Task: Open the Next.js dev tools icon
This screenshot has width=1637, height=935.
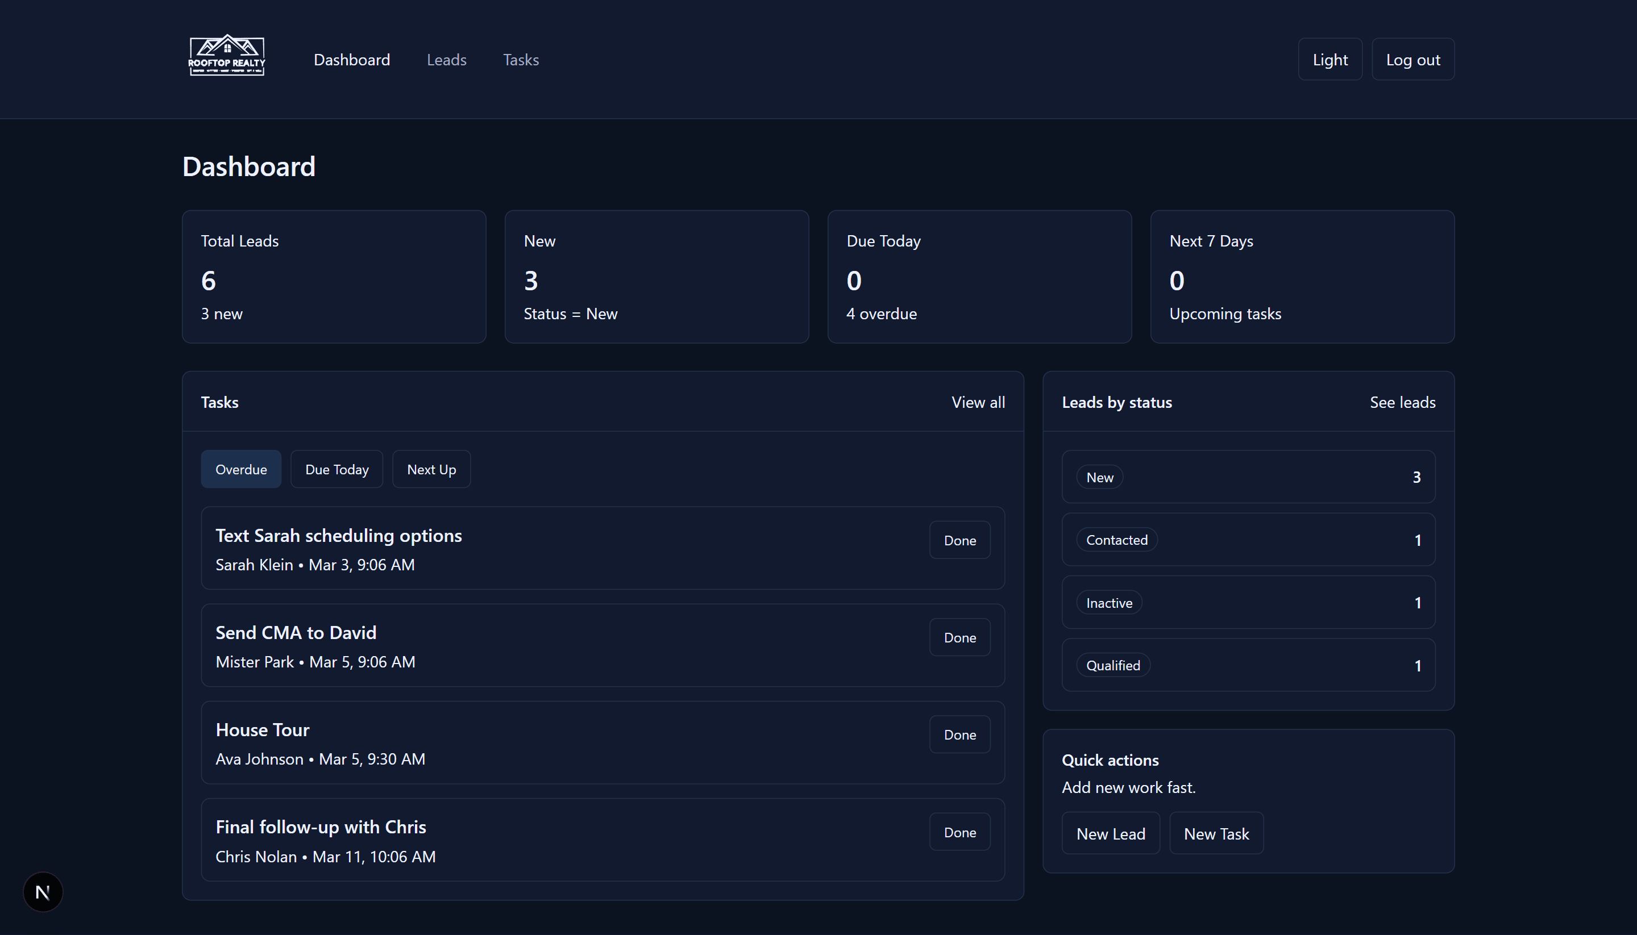Action: (x=43, y=891)
